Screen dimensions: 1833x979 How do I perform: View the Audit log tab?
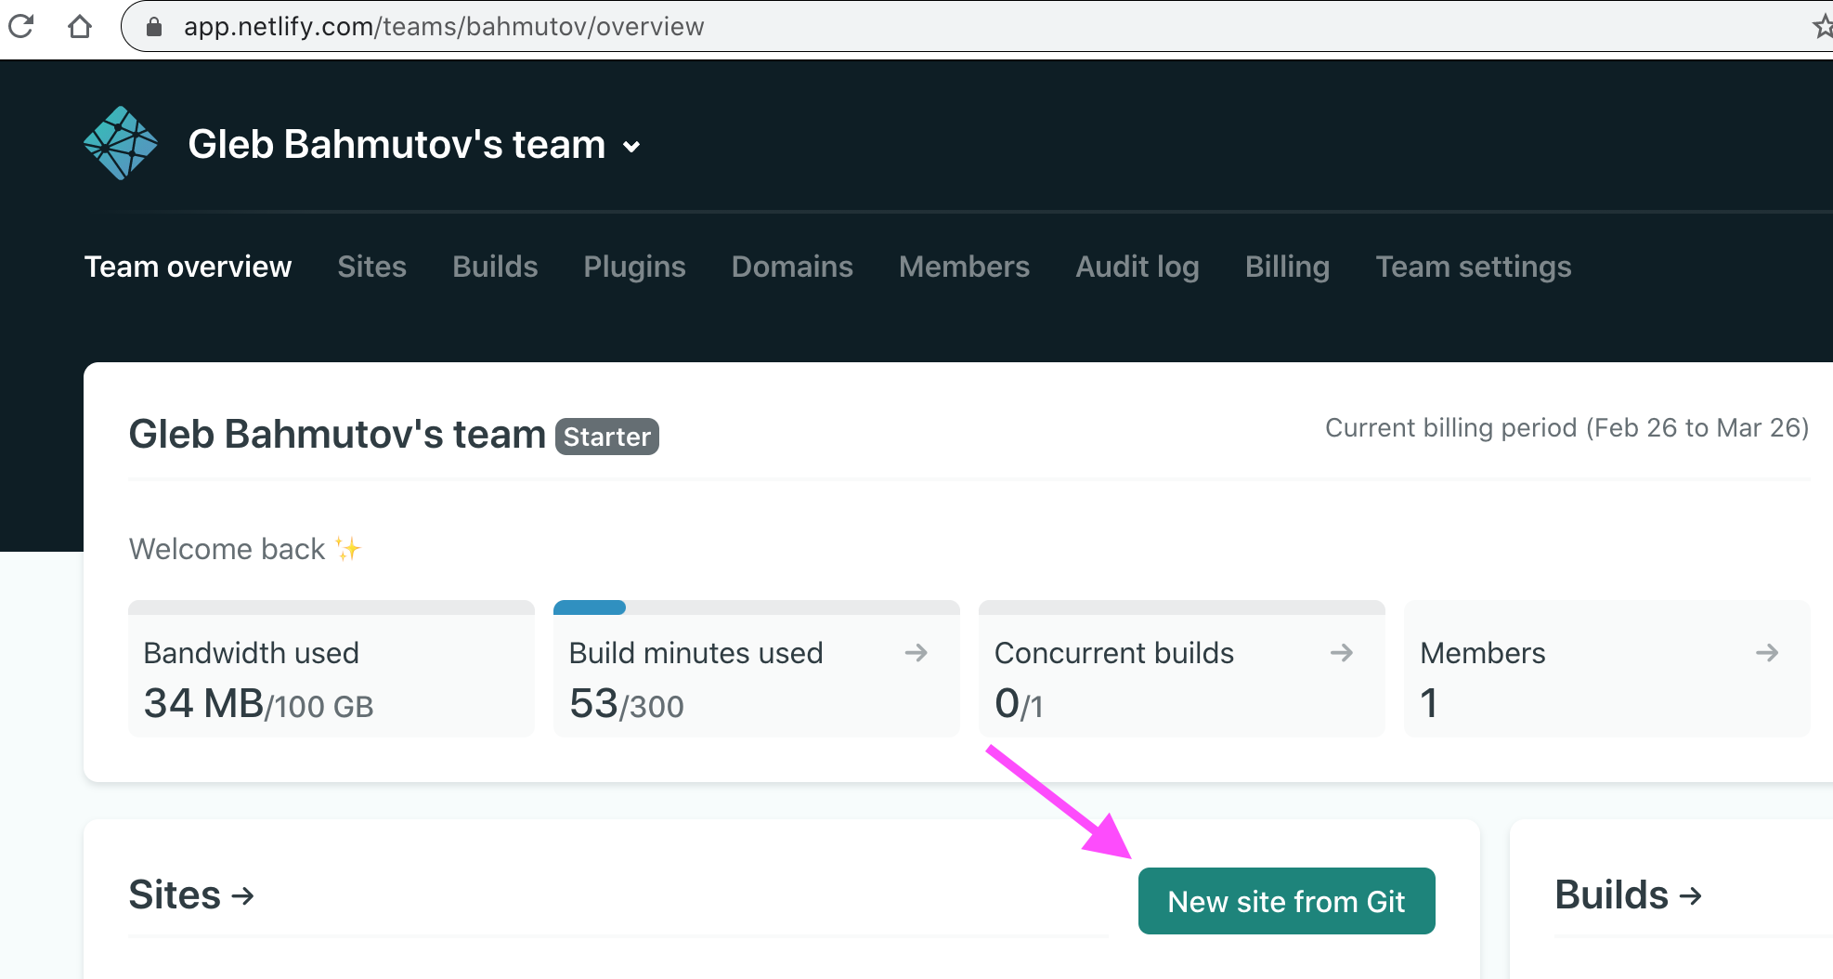click(1137, 267)
